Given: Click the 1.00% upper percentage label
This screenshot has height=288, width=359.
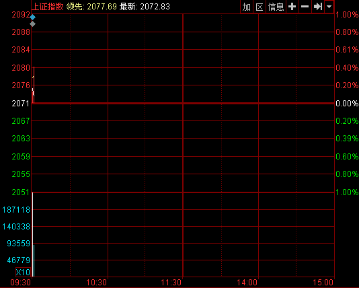Looking at the screenshot, I should point(347,15).
